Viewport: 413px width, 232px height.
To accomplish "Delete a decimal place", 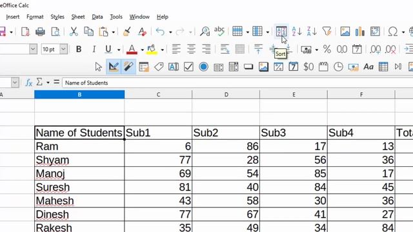I will tap(390, 49).
